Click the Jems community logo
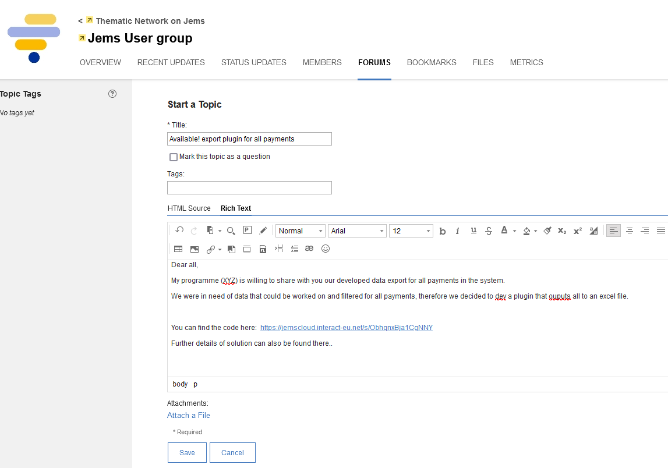This screenshot has width=668, height=468. 34,38
